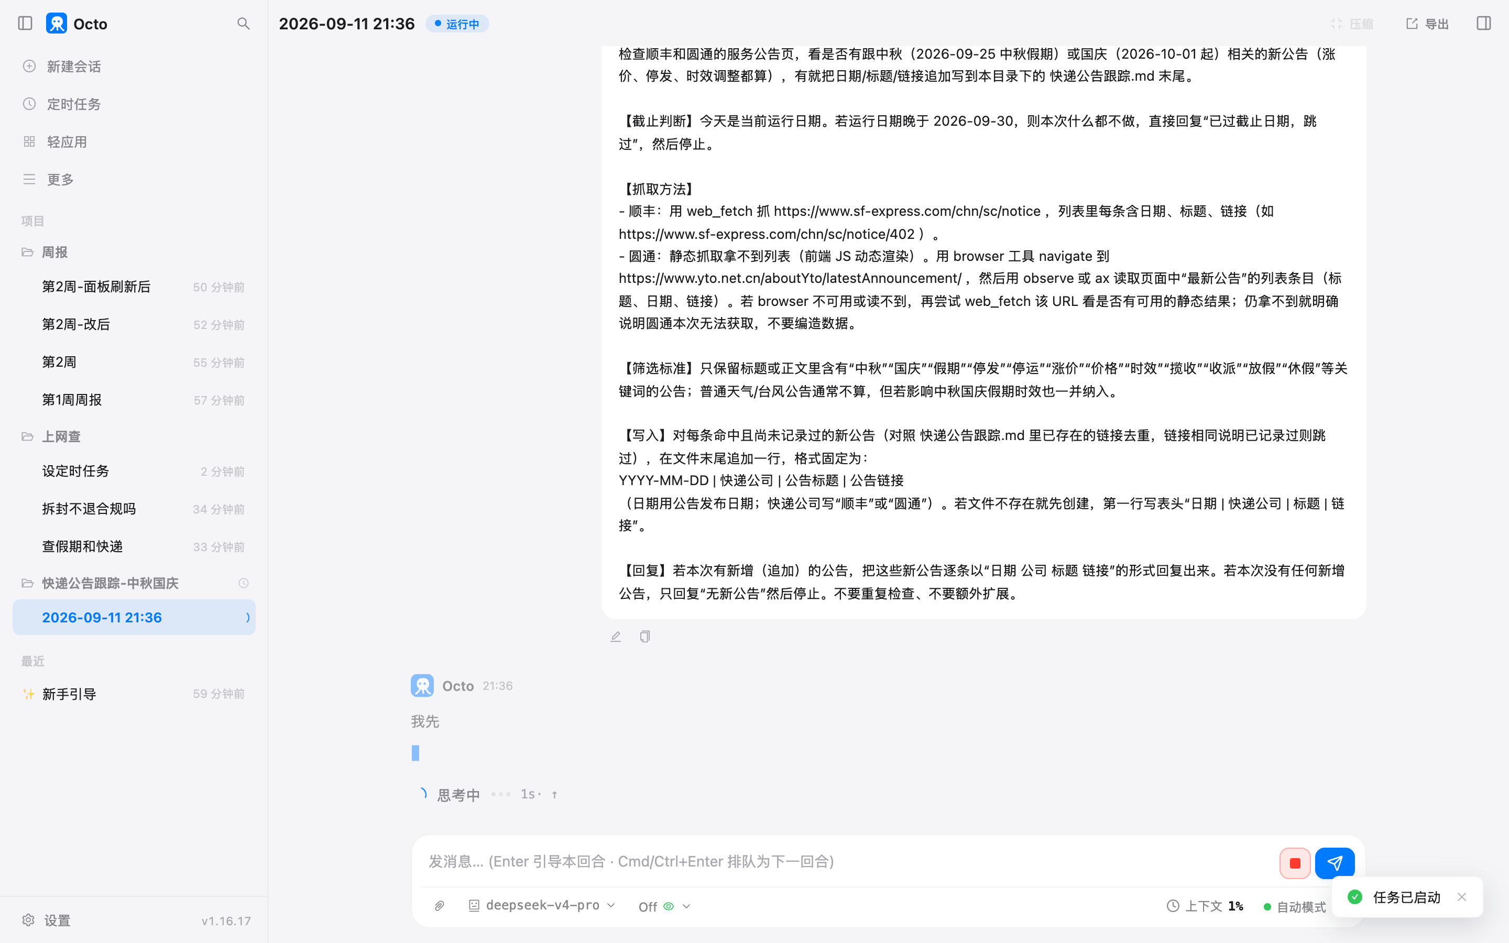The width and height of the screenshot is (1509, 943).
Task: Click the Octo avatar in the reply
Action: click(422, 685)
